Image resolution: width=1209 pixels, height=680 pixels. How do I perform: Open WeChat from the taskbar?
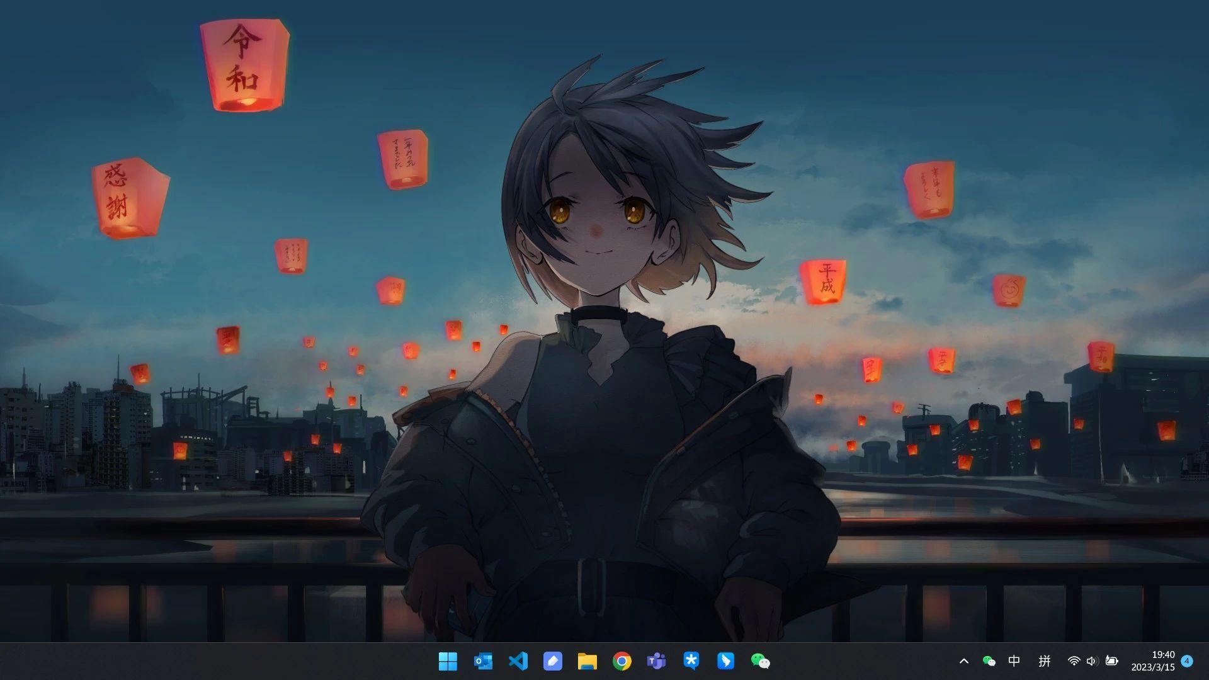click(x=760, y=661)
